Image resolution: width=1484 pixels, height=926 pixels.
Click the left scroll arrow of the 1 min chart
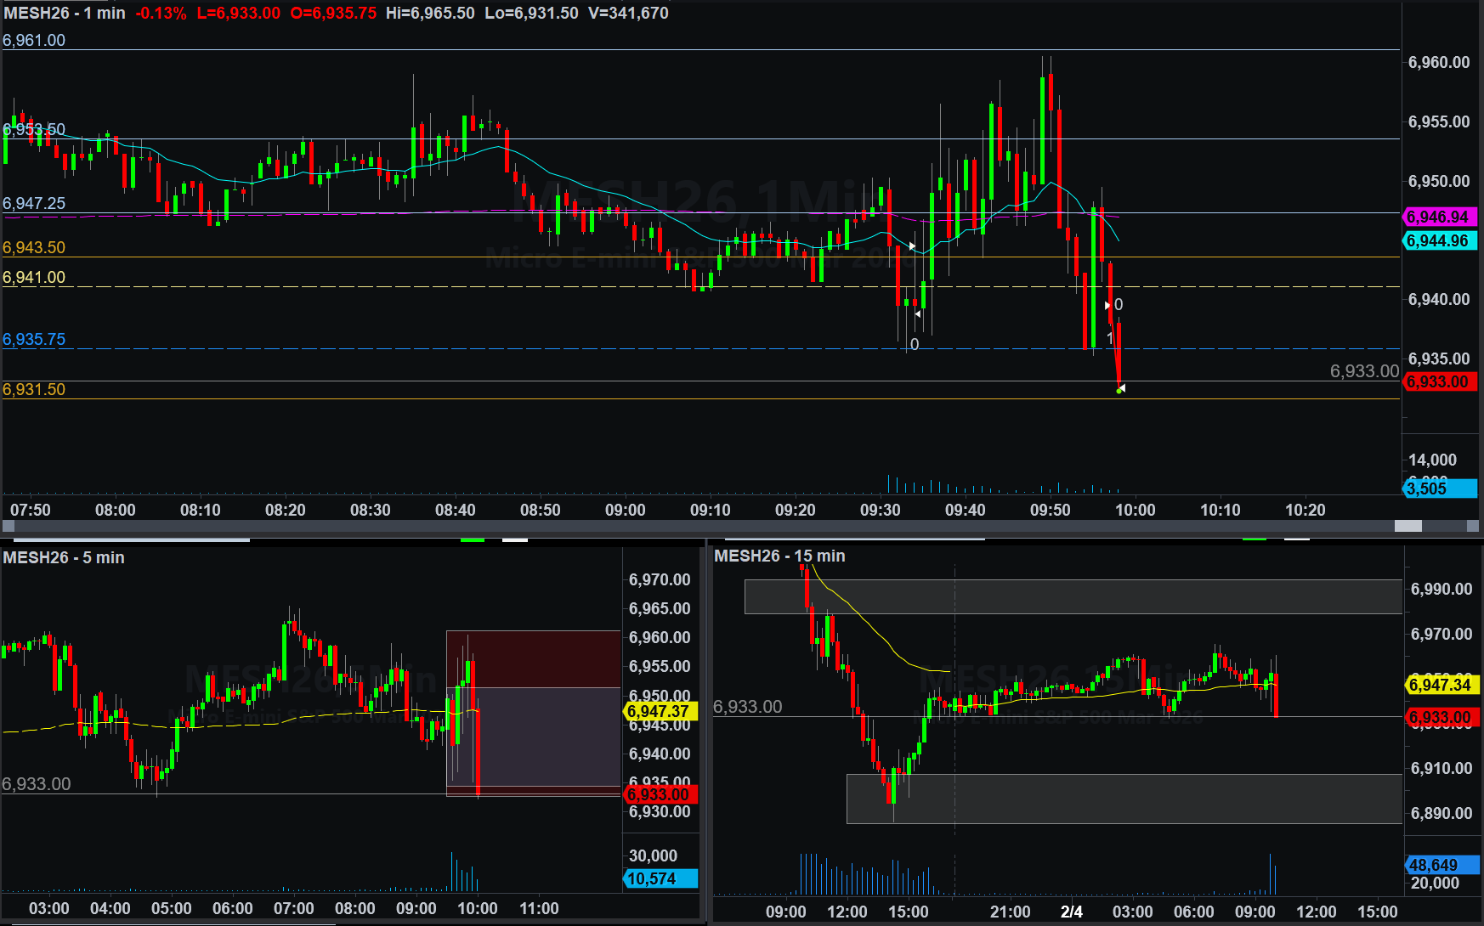click(8, 527)
